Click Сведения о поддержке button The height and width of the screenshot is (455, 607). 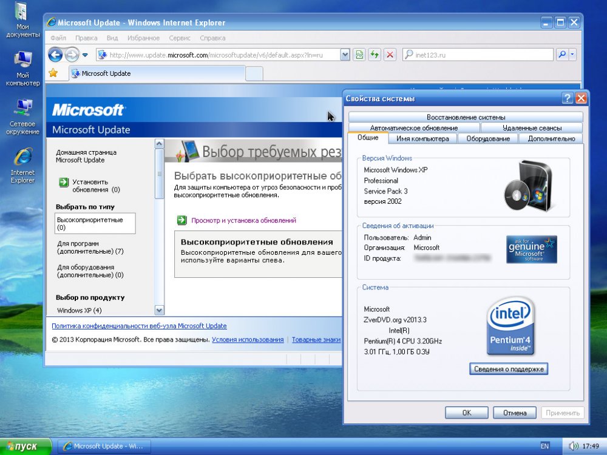(x=509, y=369)
